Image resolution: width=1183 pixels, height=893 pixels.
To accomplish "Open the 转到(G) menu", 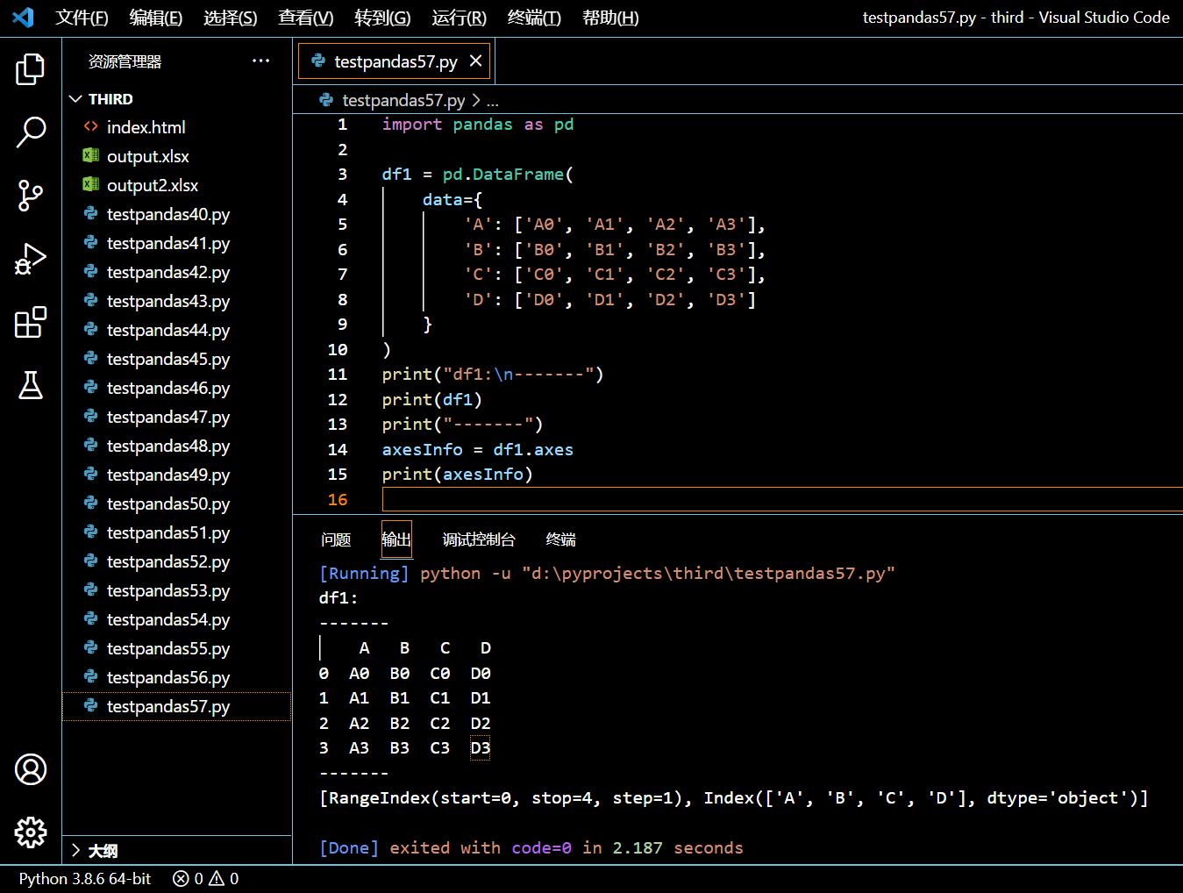I will pos(382,18).
